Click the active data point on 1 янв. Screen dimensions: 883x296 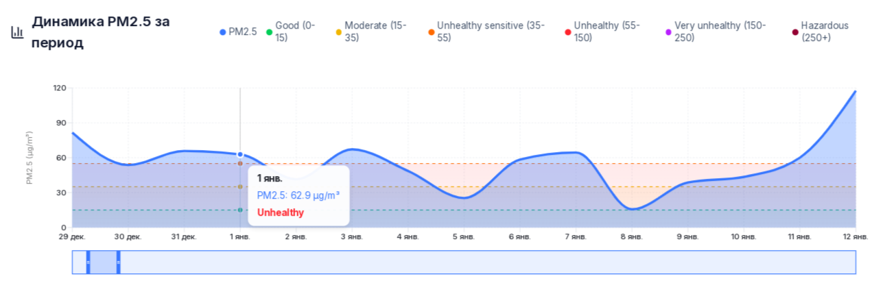[x=240, y=155]
